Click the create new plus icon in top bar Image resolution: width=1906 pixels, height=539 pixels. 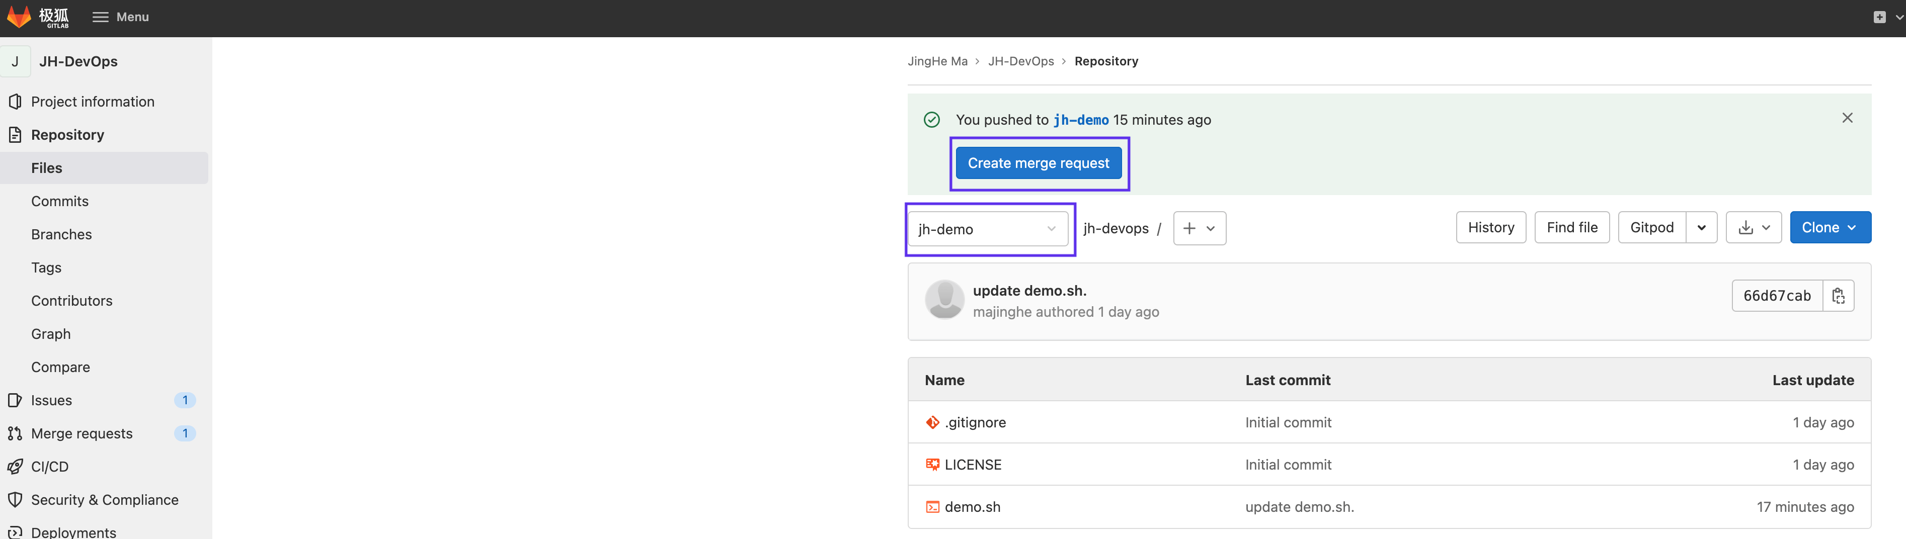1879,17
